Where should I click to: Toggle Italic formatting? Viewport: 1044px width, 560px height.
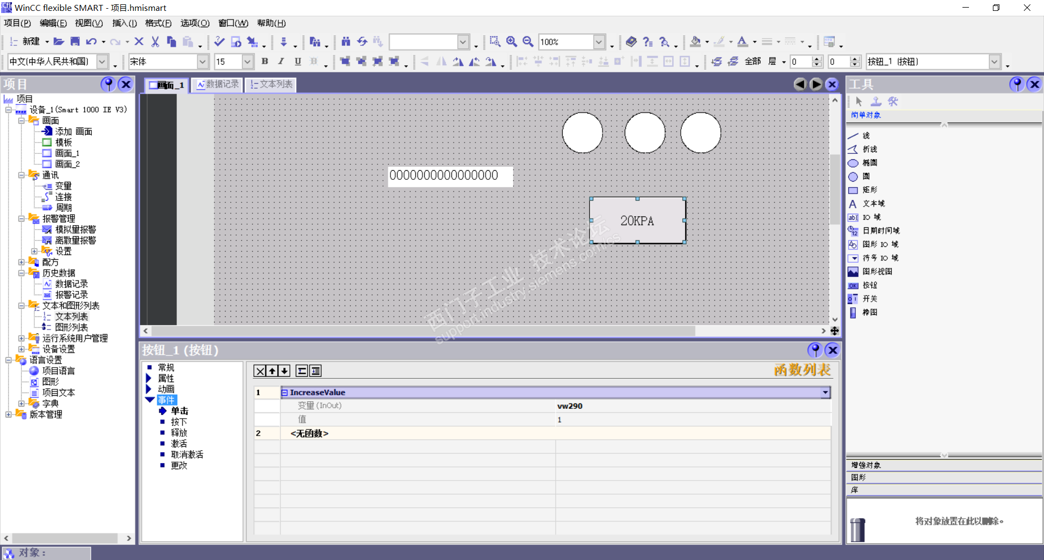pyautogui.click(x=281, y=61)
